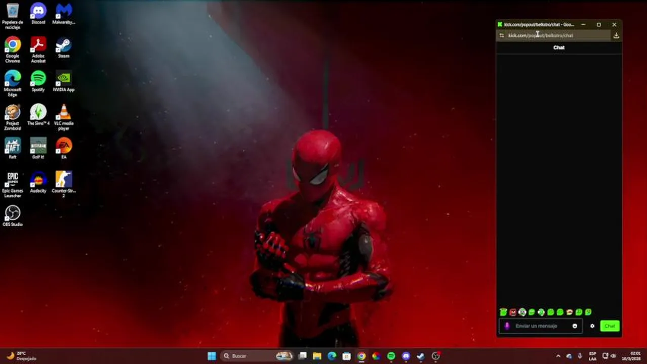
Task: Open network and volume quick settings
Action: 609,356
